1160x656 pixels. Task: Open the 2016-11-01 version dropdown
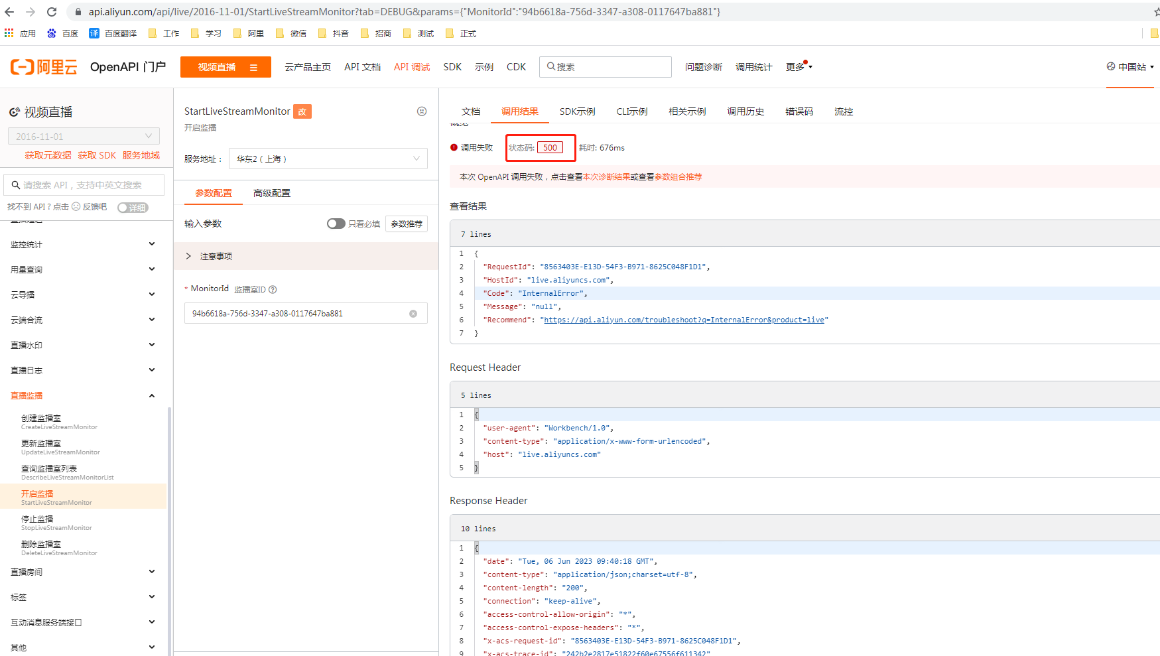click(84, 137)
